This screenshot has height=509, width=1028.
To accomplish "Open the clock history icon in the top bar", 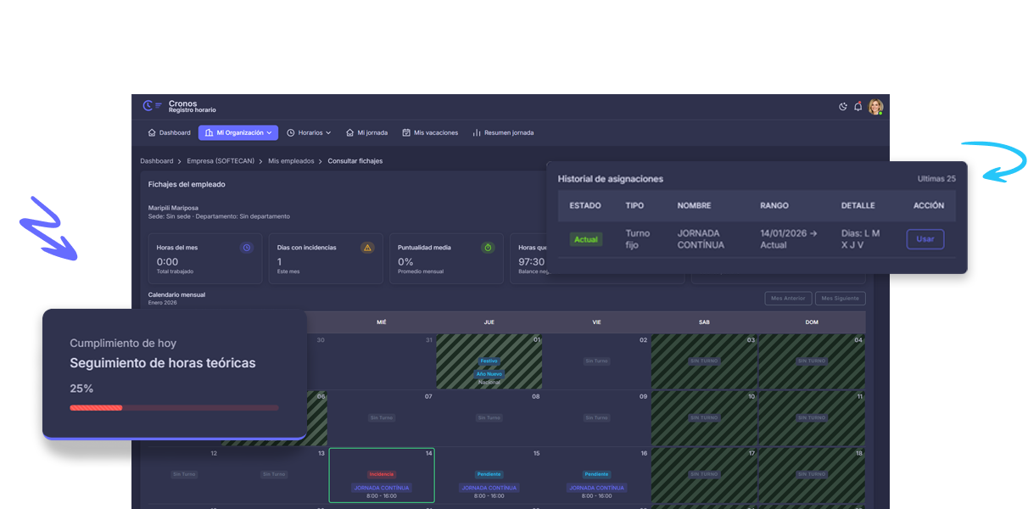I will tap(842, 107).
